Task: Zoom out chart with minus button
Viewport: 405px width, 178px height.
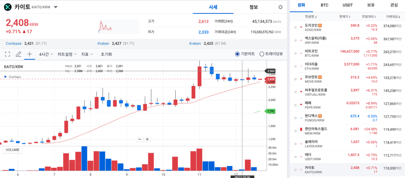Action: pos(140,139)
